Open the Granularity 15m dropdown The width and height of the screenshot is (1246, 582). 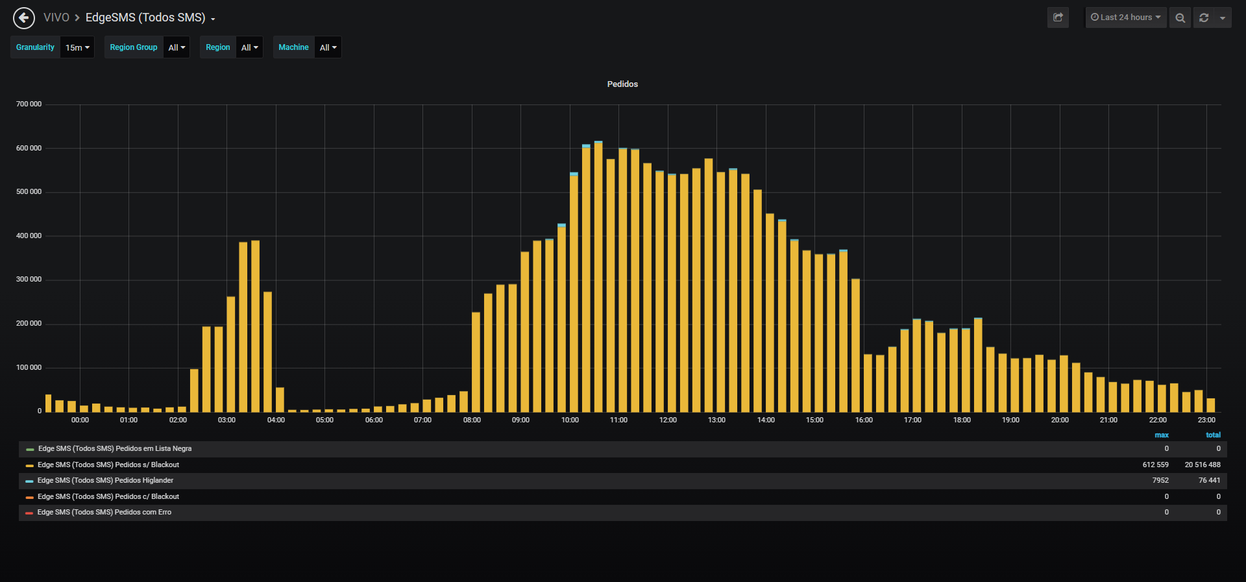click(77, 47)
